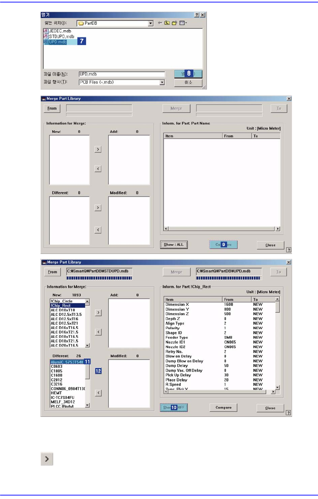Expand the PCB Files (*.mdb) type dropdown
Screen dimensions: 318x499
coord(162,82)
